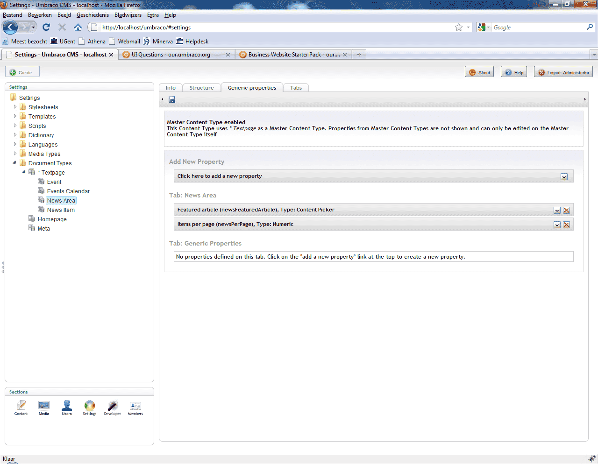
Task: Open the Media section icon
Action: pyautogui.click(x=44, y=407)
